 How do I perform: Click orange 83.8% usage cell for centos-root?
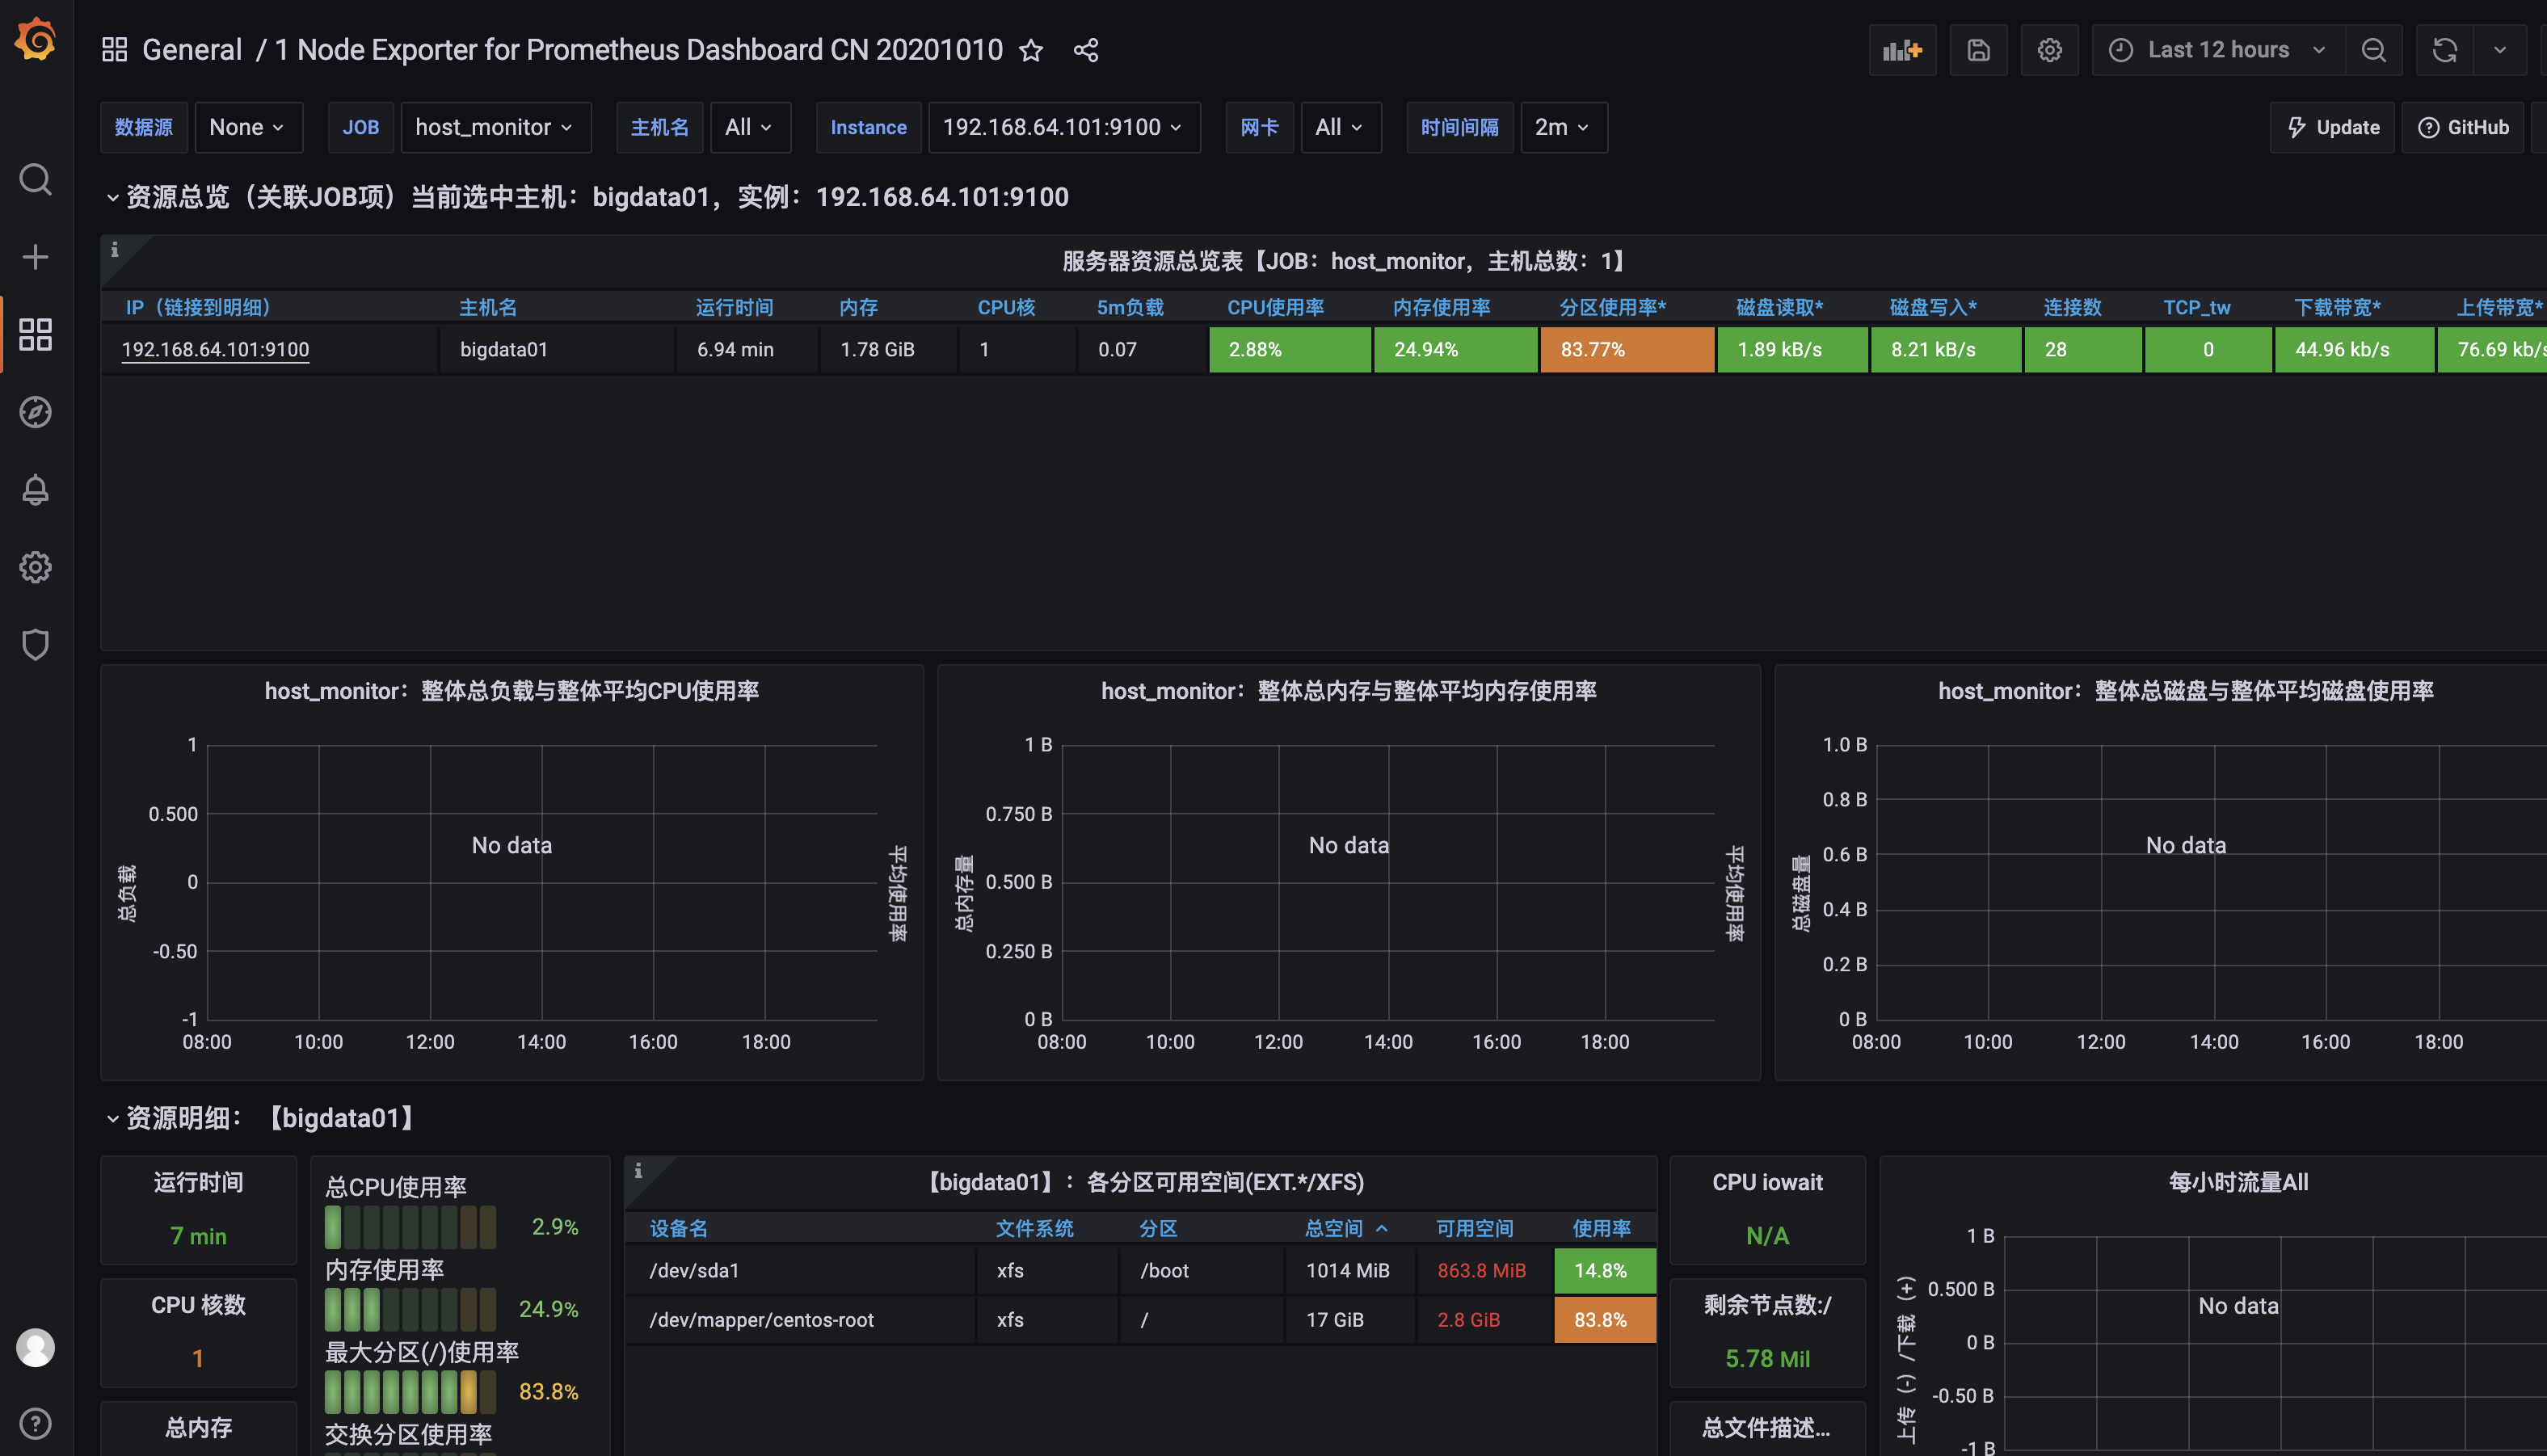1605,1319
